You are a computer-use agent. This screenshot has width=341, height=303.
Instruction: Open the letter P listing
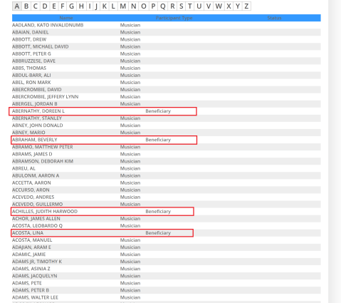[153, 6]
